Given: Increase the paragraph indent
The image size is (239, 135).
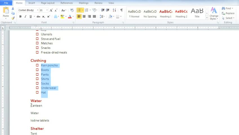Looking at the screenshot, I should click(x=108, y=10).
